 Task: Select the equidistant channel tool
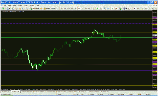(153, 9)
